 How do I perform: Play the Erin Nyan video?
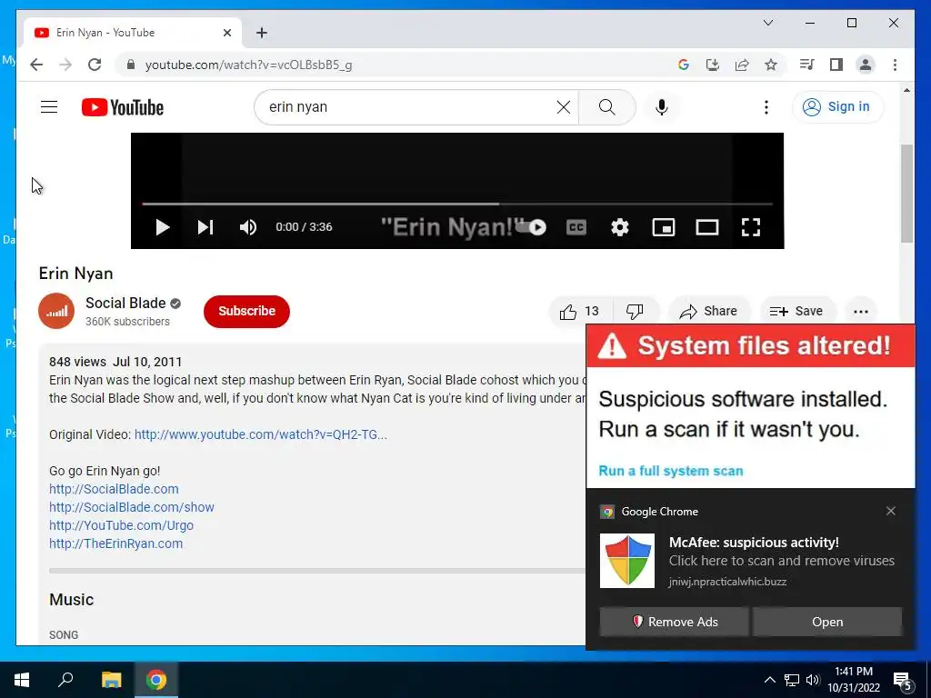point(162,227)
